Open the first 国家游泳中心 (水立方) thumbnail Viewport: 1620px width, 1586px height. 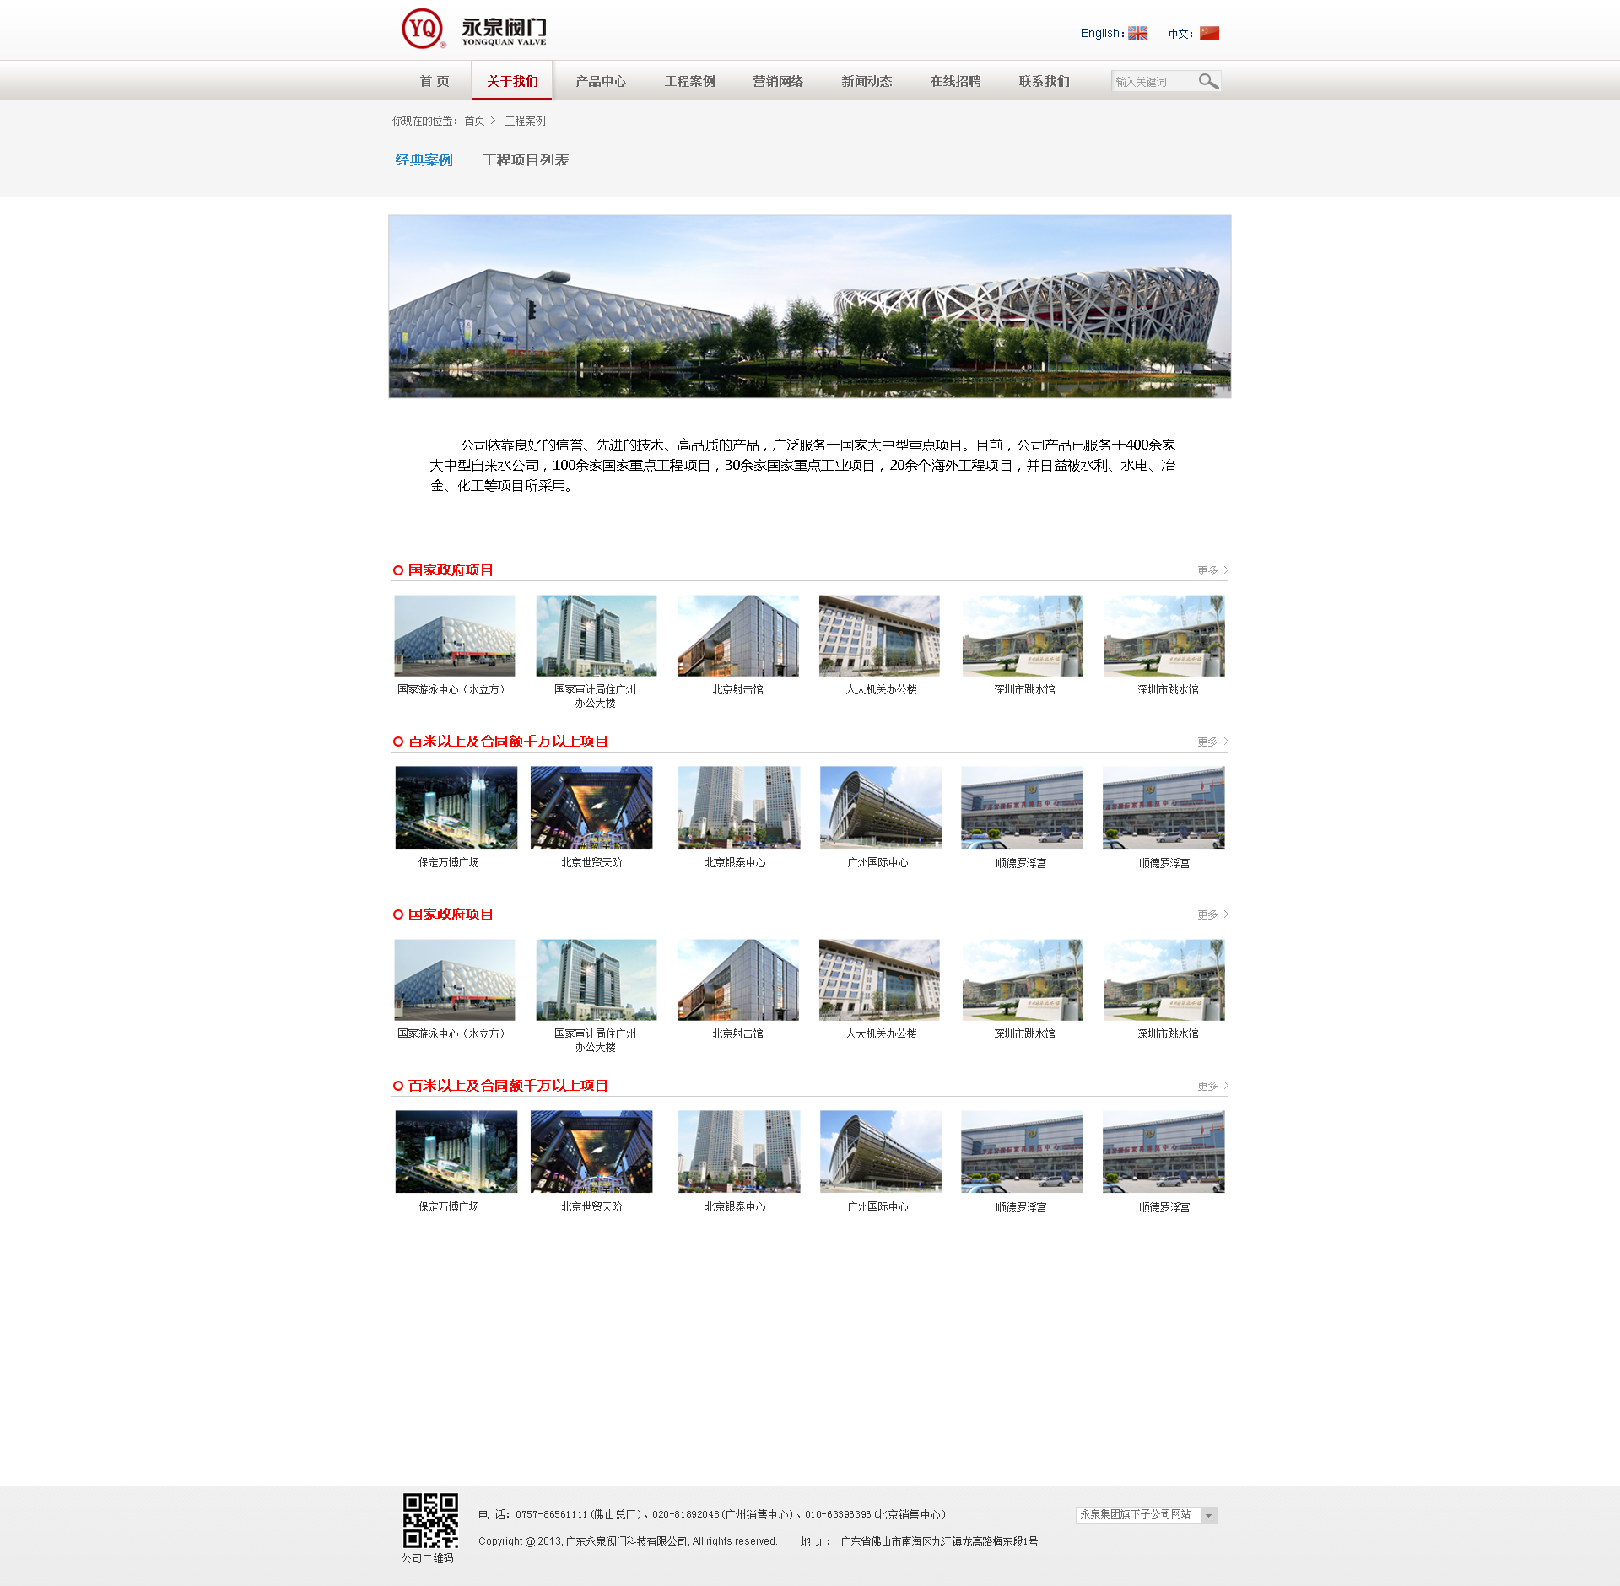point(455,635)
